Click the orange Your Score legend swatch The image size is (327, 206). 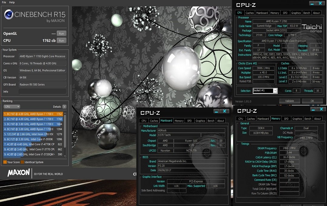pos(5,162)
